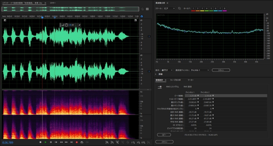Toggle hold button 8

point(224,8)
